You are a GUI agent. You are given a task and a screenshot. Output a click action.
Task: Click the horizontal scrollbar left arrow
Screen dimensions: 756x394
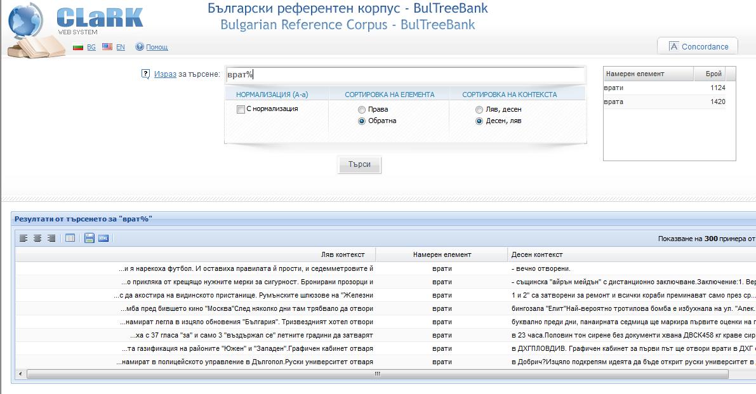click(20, 374)
